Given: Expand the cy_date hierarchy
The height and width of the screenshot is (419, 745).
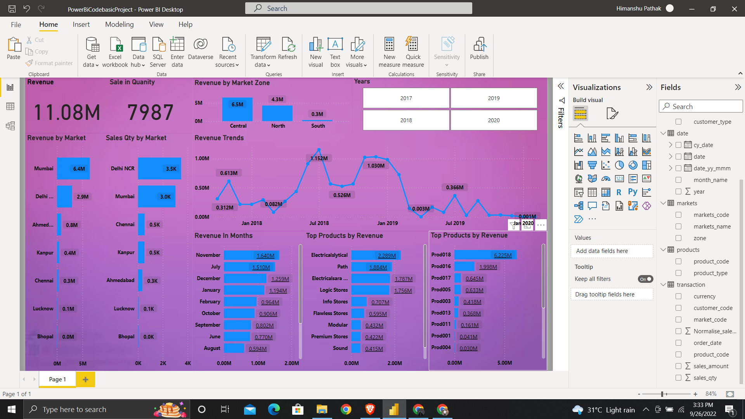Looking at the screenshot, I should (670, 145).
